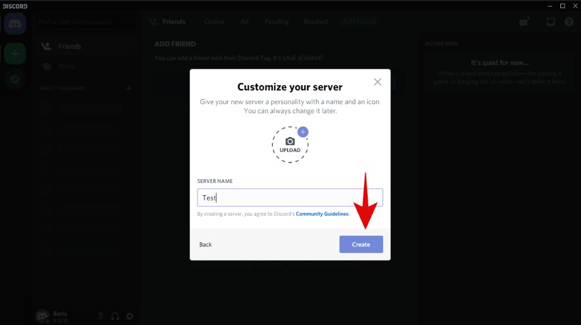Open the Inbox icon
Screen dimensions: 581x325
click(x=551, y=22)
